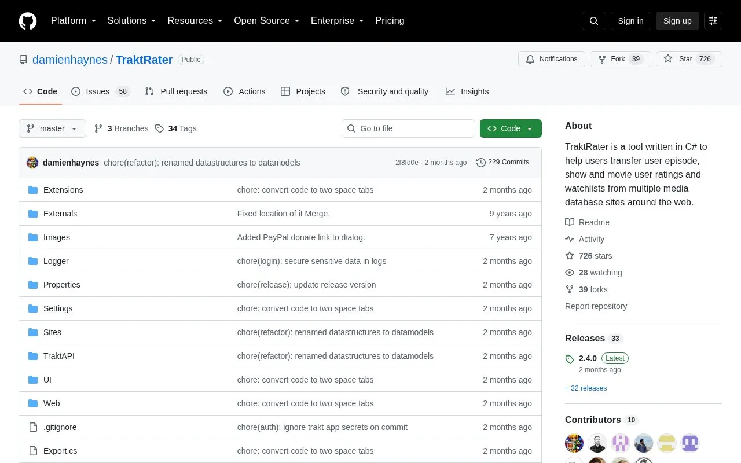Open the Security and quality tab
This screenshot has width=741, height=463.
coord(384,91)
